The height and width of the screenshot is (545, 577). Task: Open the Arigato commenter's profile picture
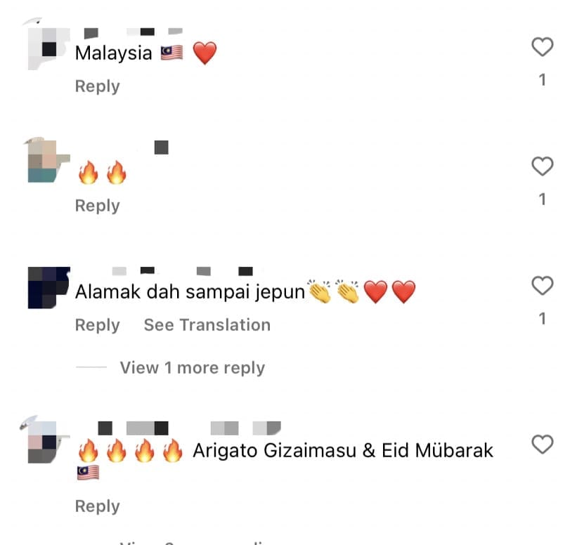point(49,442)
